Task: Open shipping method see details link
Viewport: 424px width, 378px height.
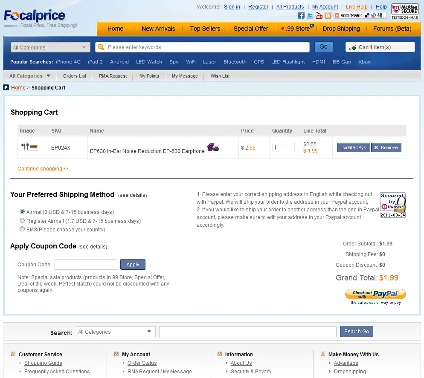Action: (133, 195)
